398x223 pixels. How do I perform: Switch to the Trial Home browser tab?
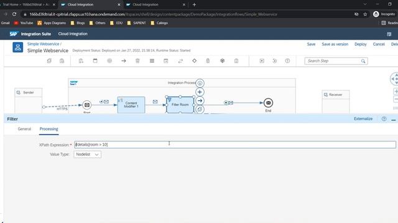[28, 4]
